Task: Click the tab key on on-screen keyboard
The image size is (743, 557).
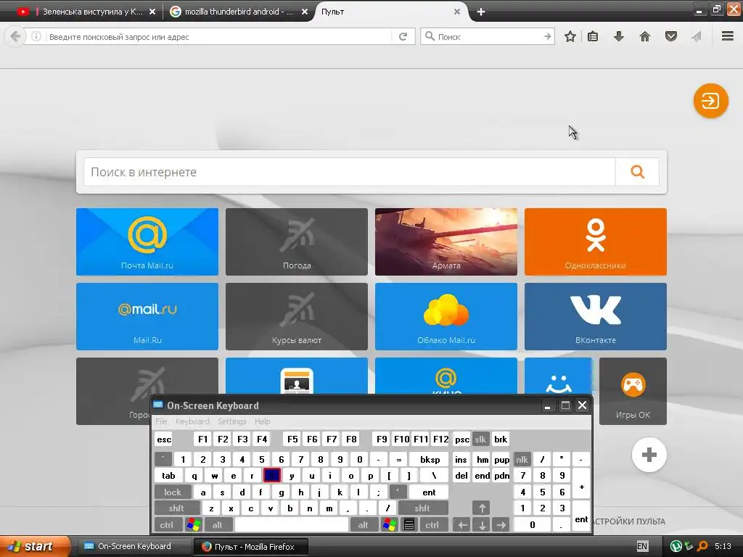Action: click(x=168, y=476)
